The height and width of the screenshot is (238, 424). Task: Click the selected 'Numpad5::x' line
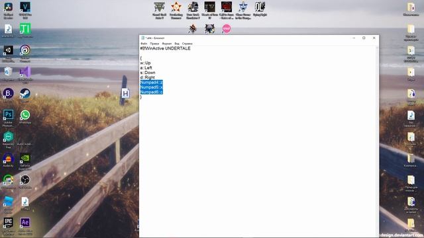click(x=152, y=87)
